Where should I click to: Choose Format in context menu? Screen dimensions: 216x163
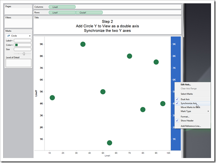click(185, 117)
